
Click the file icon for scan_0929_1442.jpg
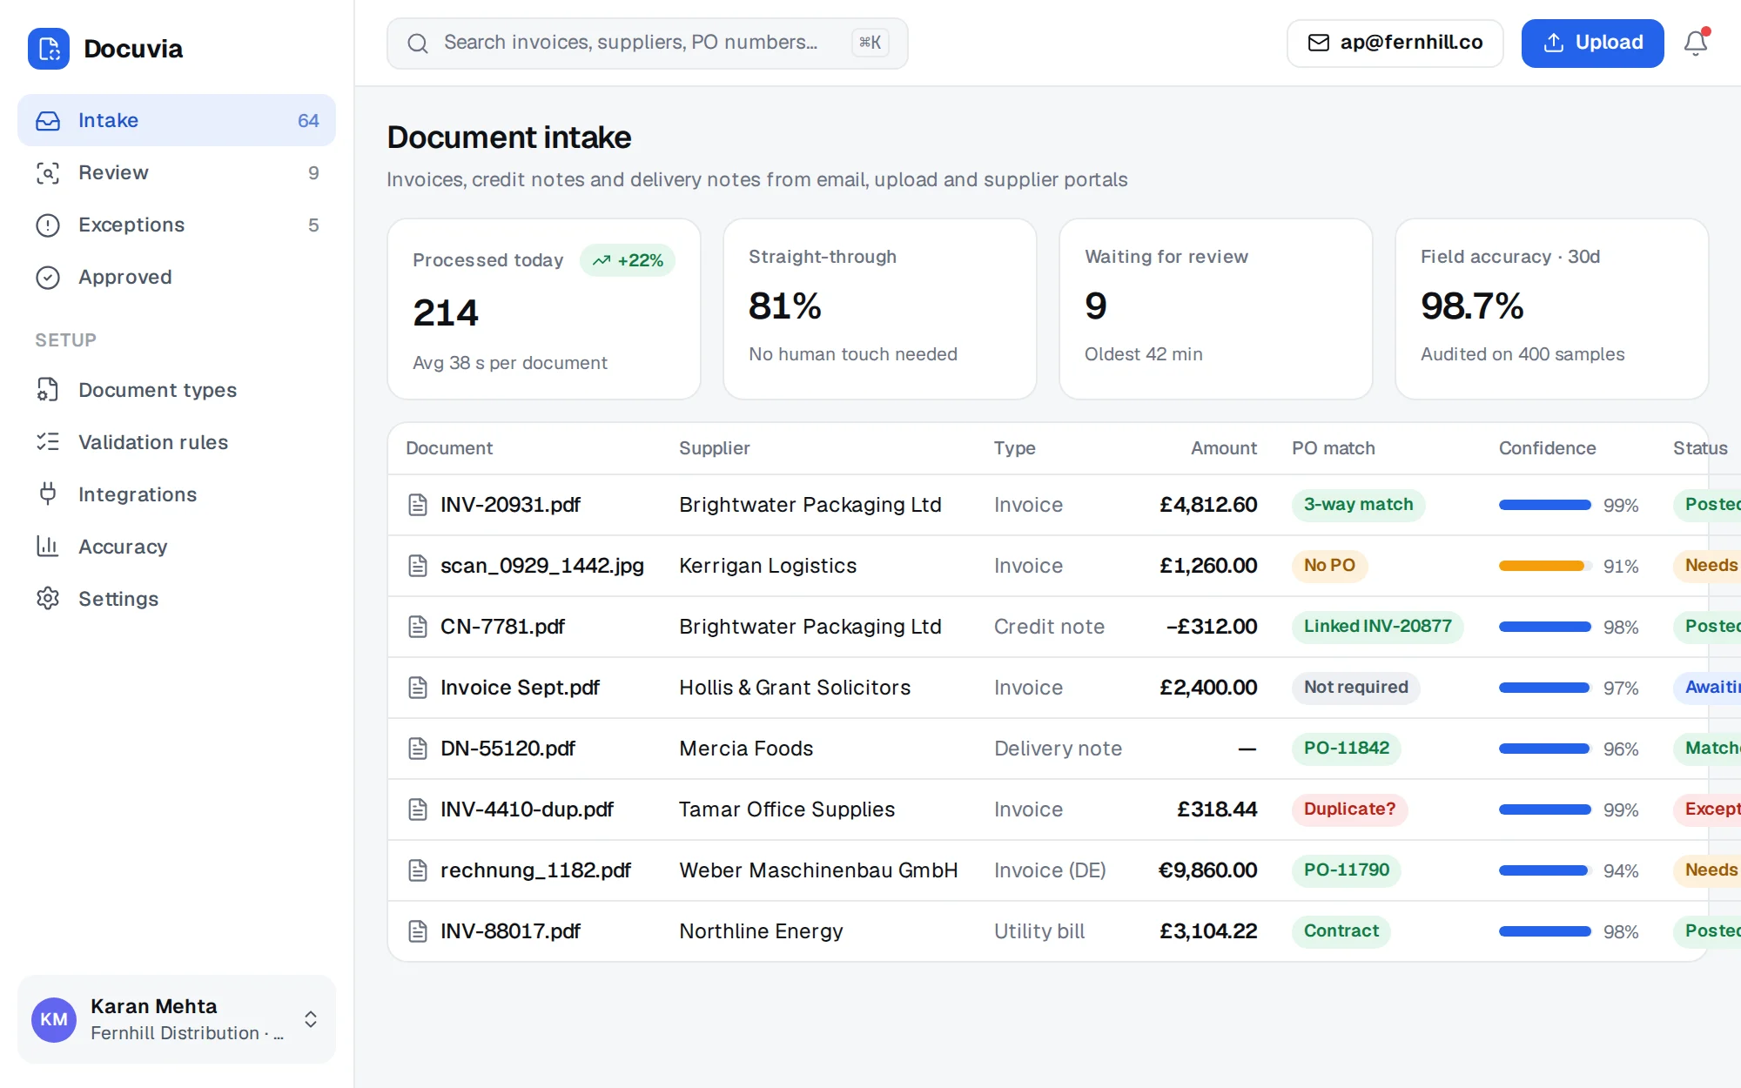pyautogui.click(x=418, y=566)
